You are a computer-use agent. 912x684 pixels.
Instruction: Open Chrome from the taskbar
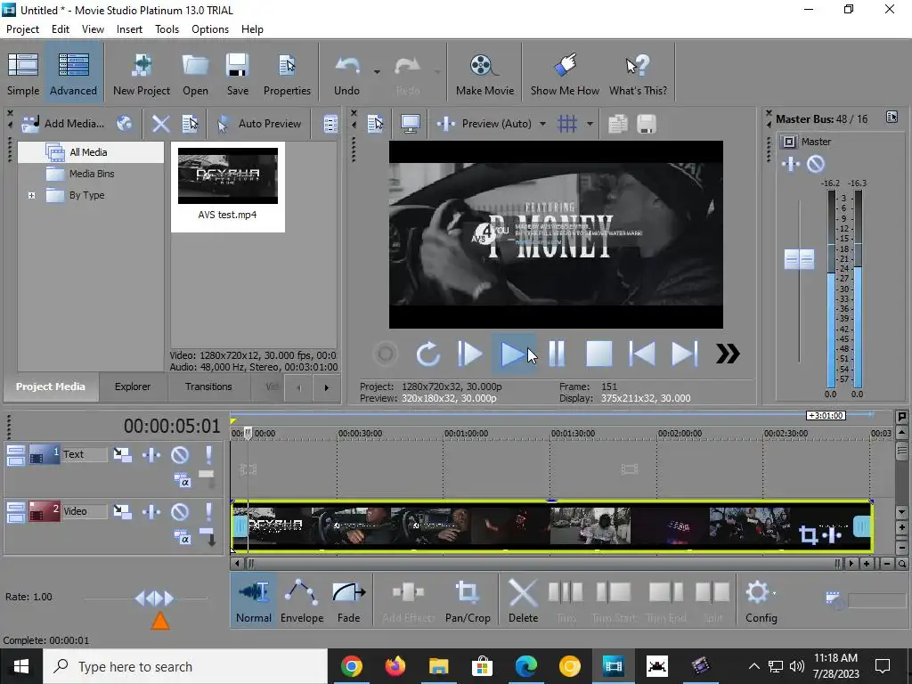(352, 666)
